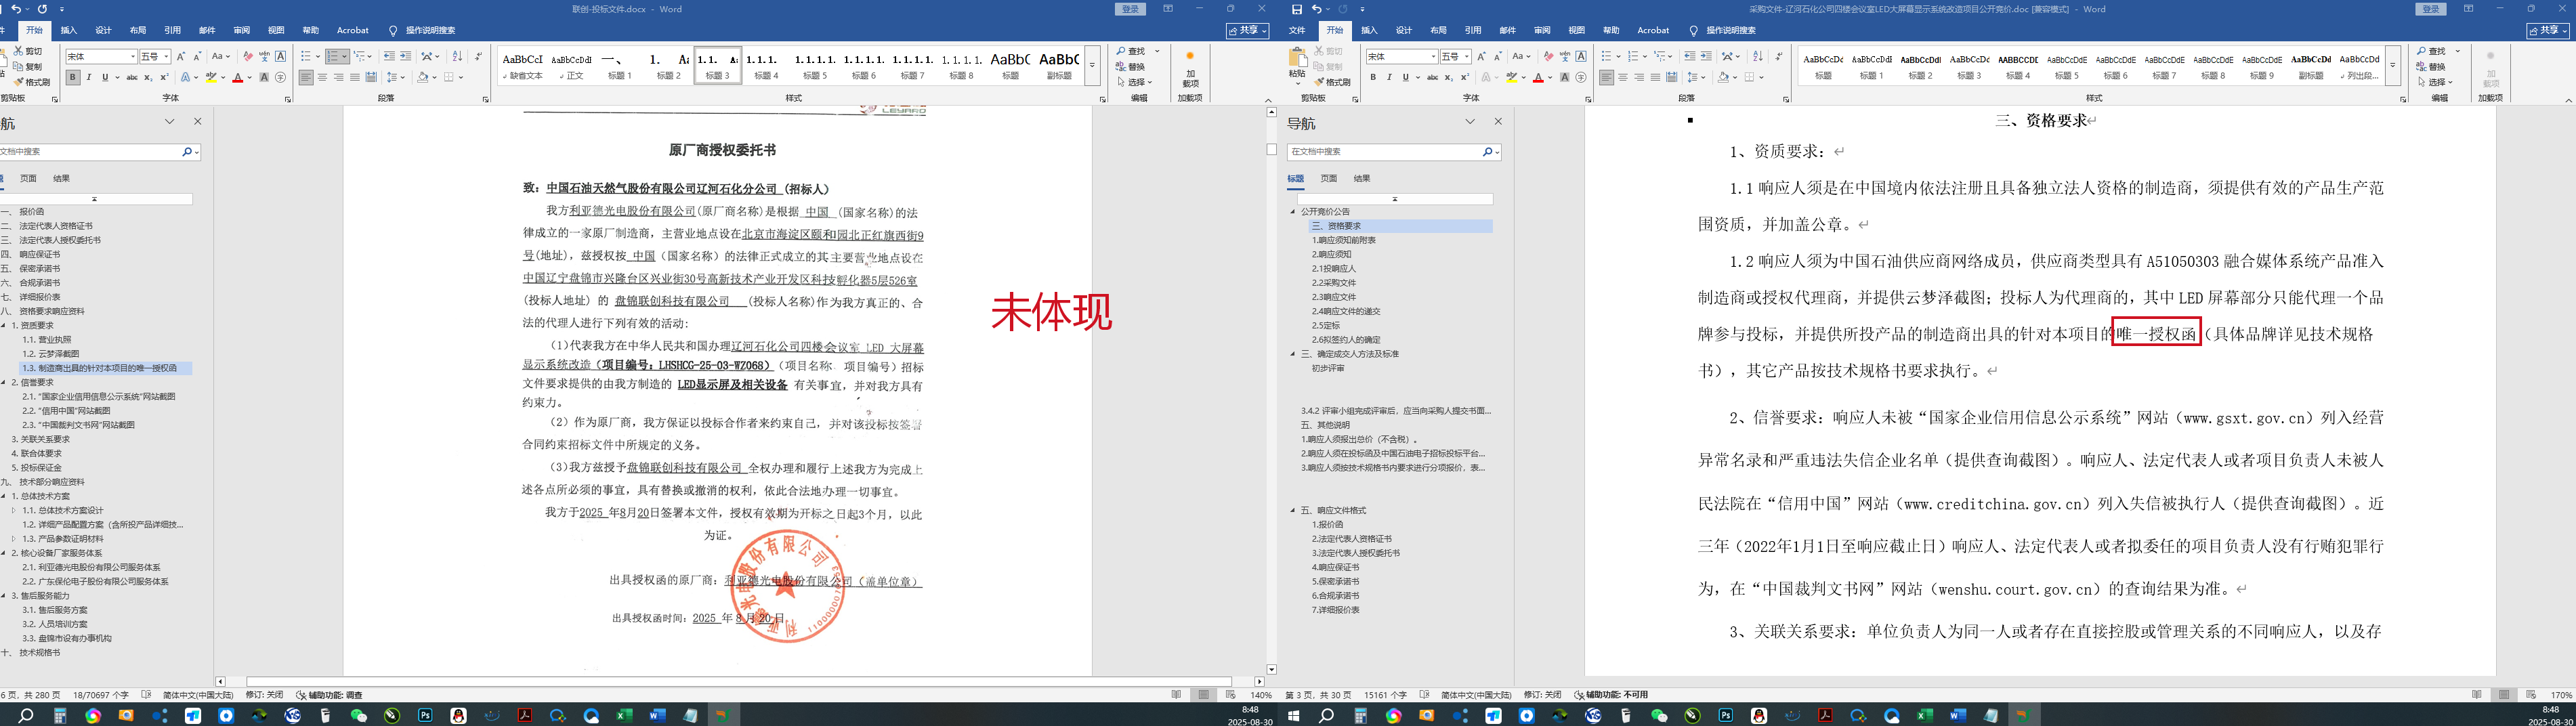Toggle strikethrough in the left Word window
Screen dimensions: 2576x726
tap(131, 77)
